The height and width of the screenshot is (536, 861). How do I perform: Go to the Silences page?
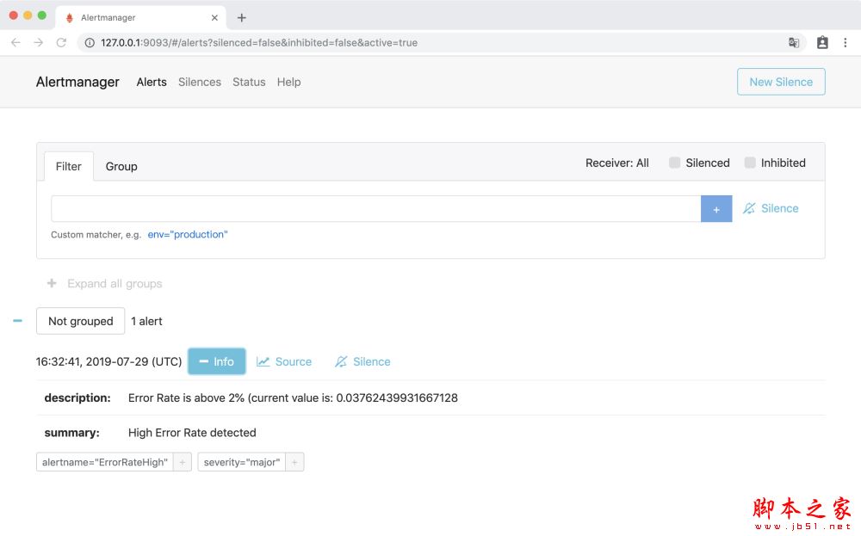[x=200, y=82]
